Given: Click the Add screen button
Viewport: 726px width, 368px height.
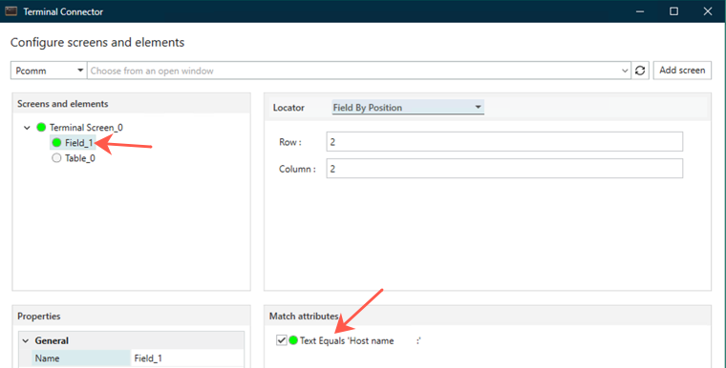Looking at the screenshot, I should coord(682,71).
